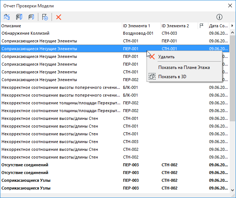Screen dimensions: 236x198
Task: Select the Обнаружение Коллизий row
Action: click(x=115, y=33)
